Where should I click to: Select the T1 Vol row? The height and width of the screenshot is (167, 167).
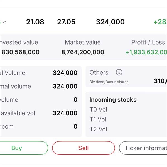click(x=98, y=119)
